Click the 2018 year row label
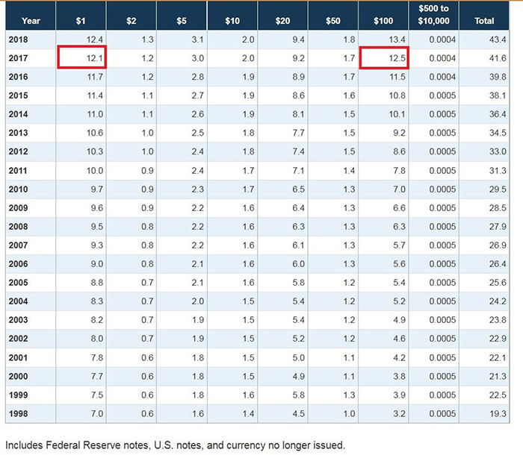This screenshot has height=455, width=523. pyautogui.click(x=18, y=39)
